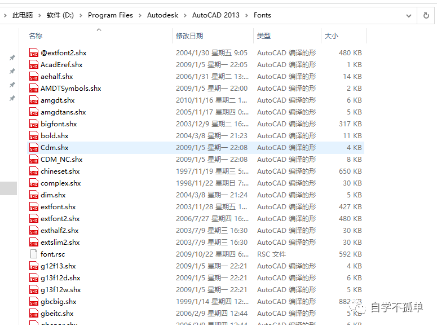This screenshot has width=437, height=326.
Task: Select the file name amgdt.shx
Action: click(58, 100)
